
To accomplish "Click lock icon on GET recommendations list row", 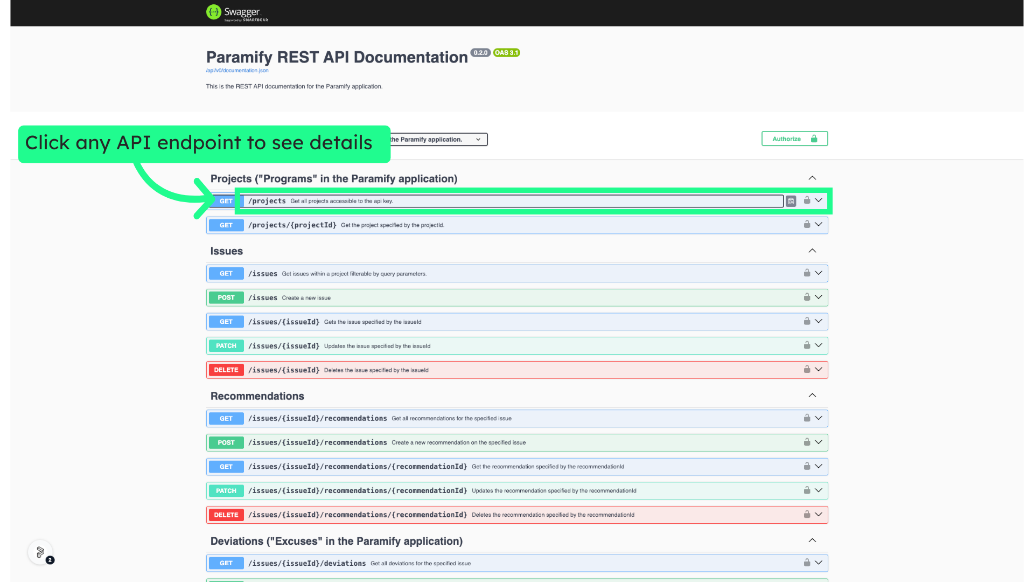I will 807,418.
